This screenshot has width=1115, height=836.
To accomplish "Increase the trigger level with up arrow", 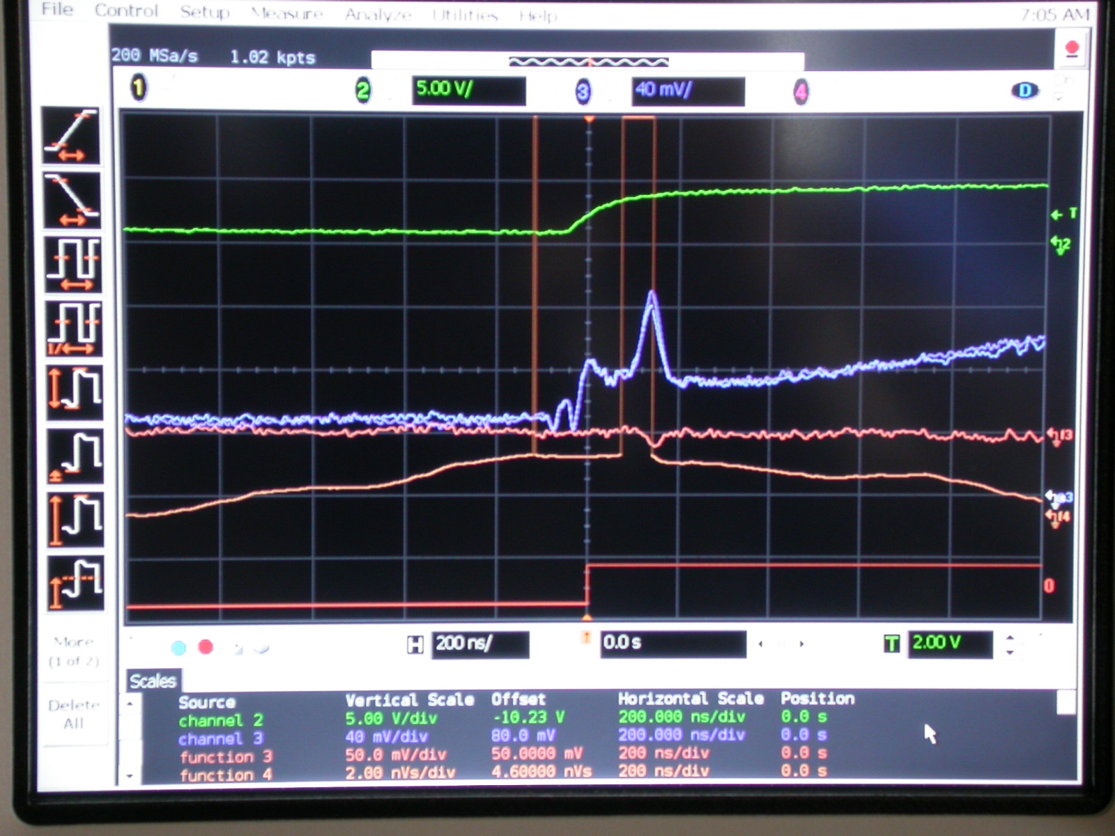I will pyautogui.click(x=1010, y=637).
